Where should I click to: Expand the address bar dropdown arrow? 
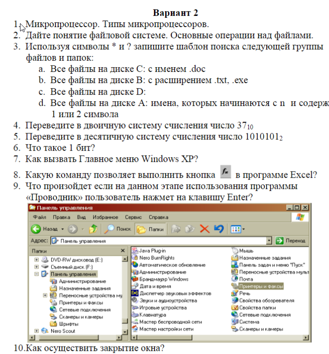[x=269, y=241]
